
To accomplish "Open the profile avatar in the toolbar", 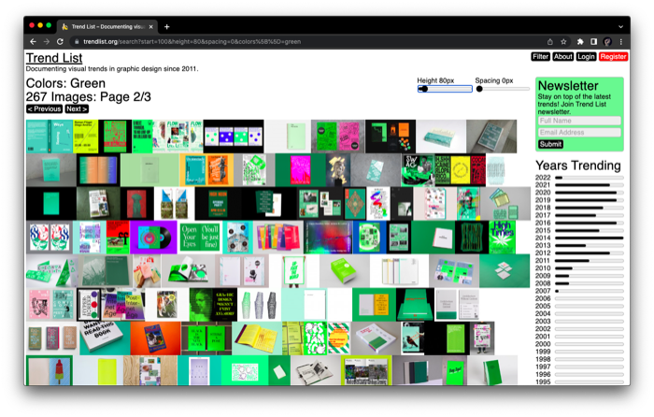I will [607, 42].
